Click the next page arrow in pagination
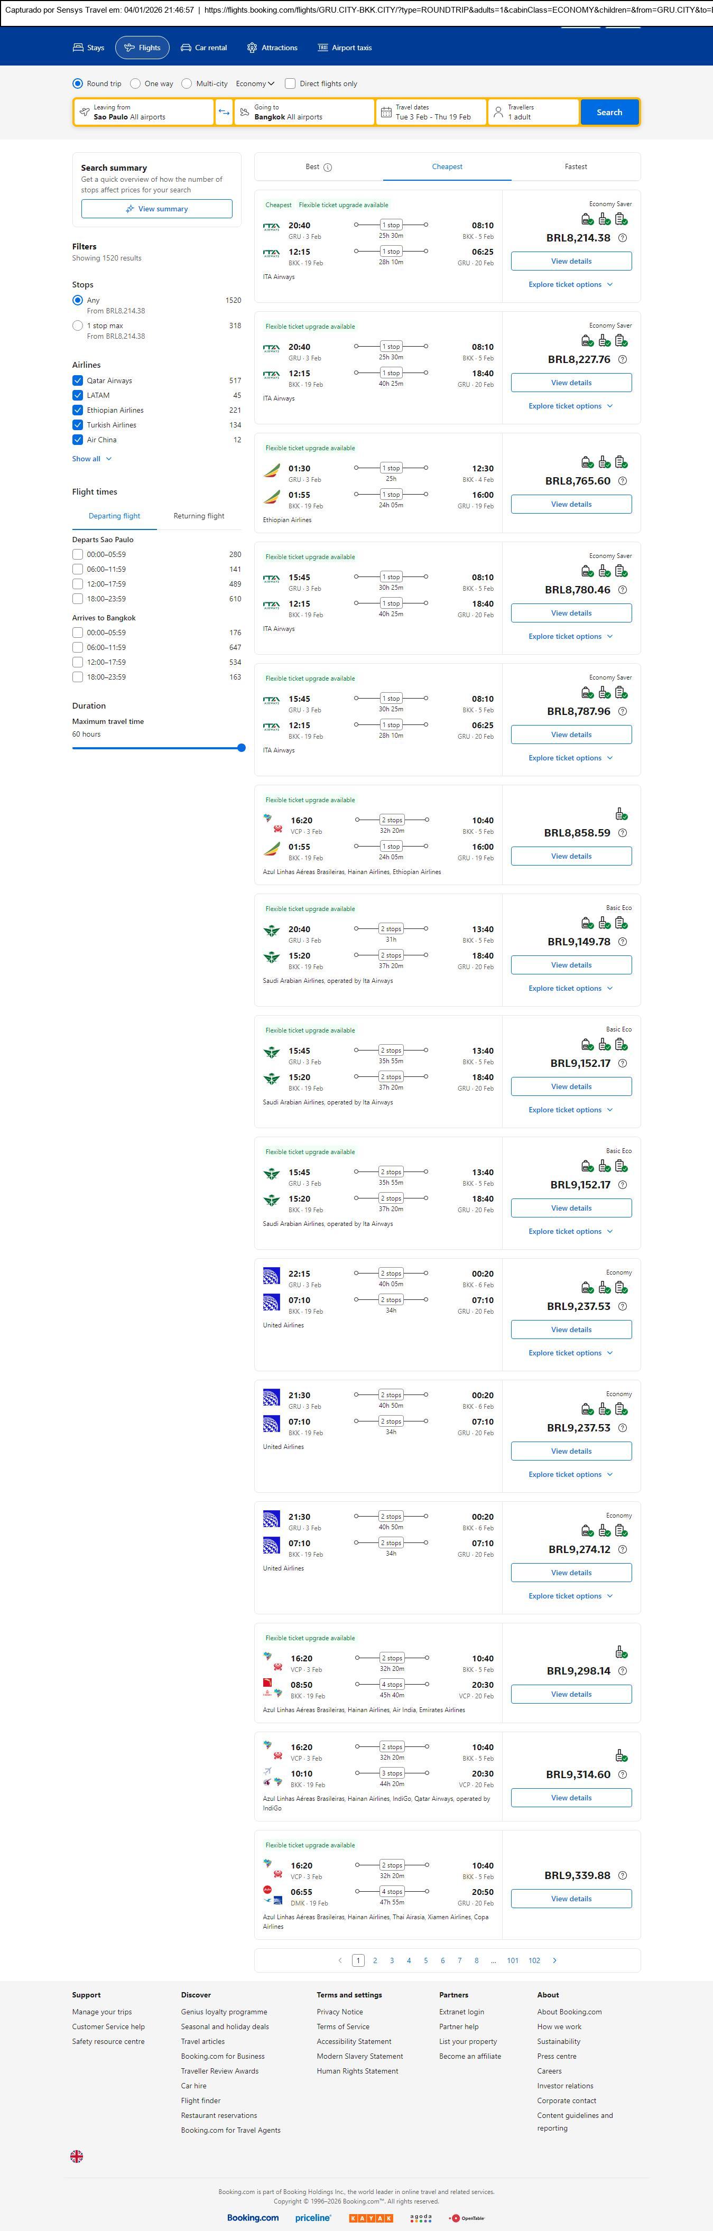713x2231 pixels. (x=554, y=1960)
